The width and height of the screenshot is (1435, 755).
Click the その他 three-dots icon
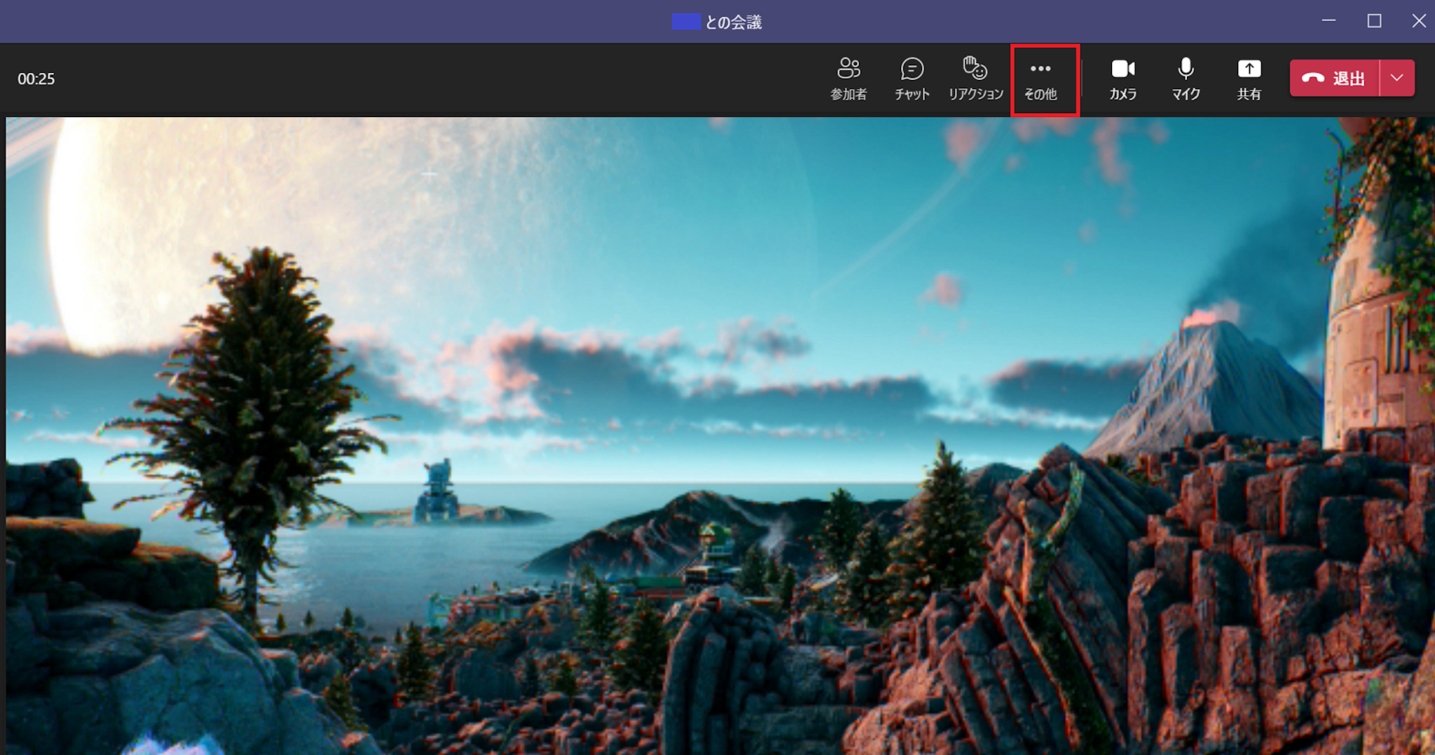point(1041,69)
